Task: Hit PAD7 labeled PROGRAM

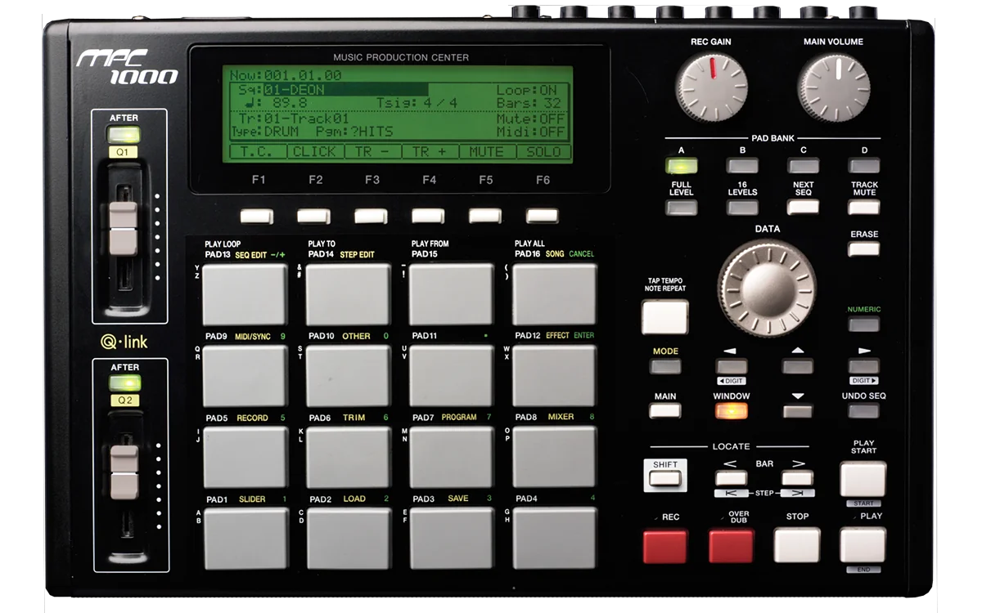Action: tap(452, 457)
